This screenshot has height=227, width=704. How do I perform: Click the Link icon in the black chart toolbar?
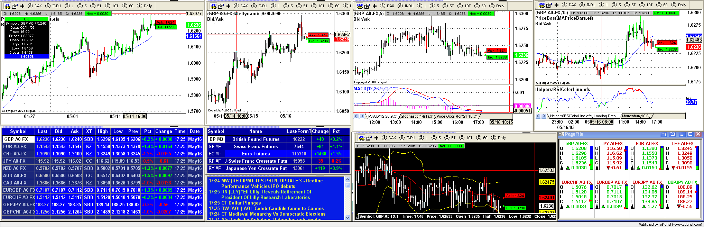pos(361,137)
